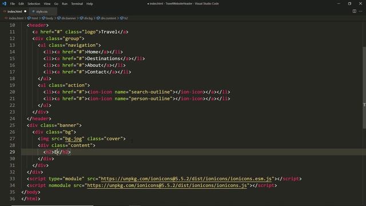Click "content" class value on line 28
366x206 pixels.
[x=80, y=145]
